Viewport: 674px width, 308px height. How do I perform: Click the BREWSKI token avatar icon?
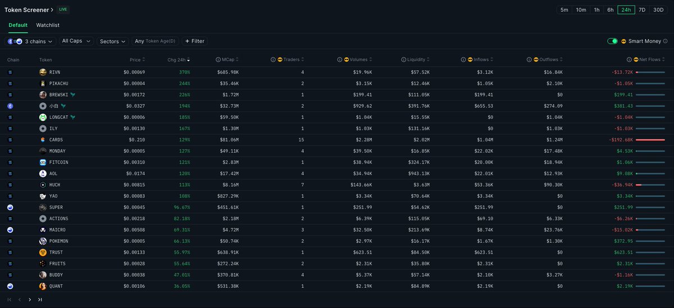pyautogui.click(x=43, y=95)
